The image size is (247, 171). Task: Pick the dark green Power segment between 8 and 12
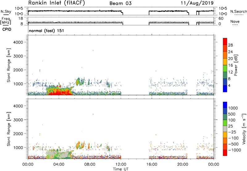[225, 75]
